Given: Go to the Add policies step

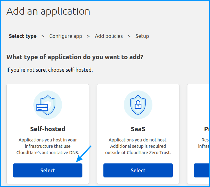Looking at the screenshot, I should point(109,36).
